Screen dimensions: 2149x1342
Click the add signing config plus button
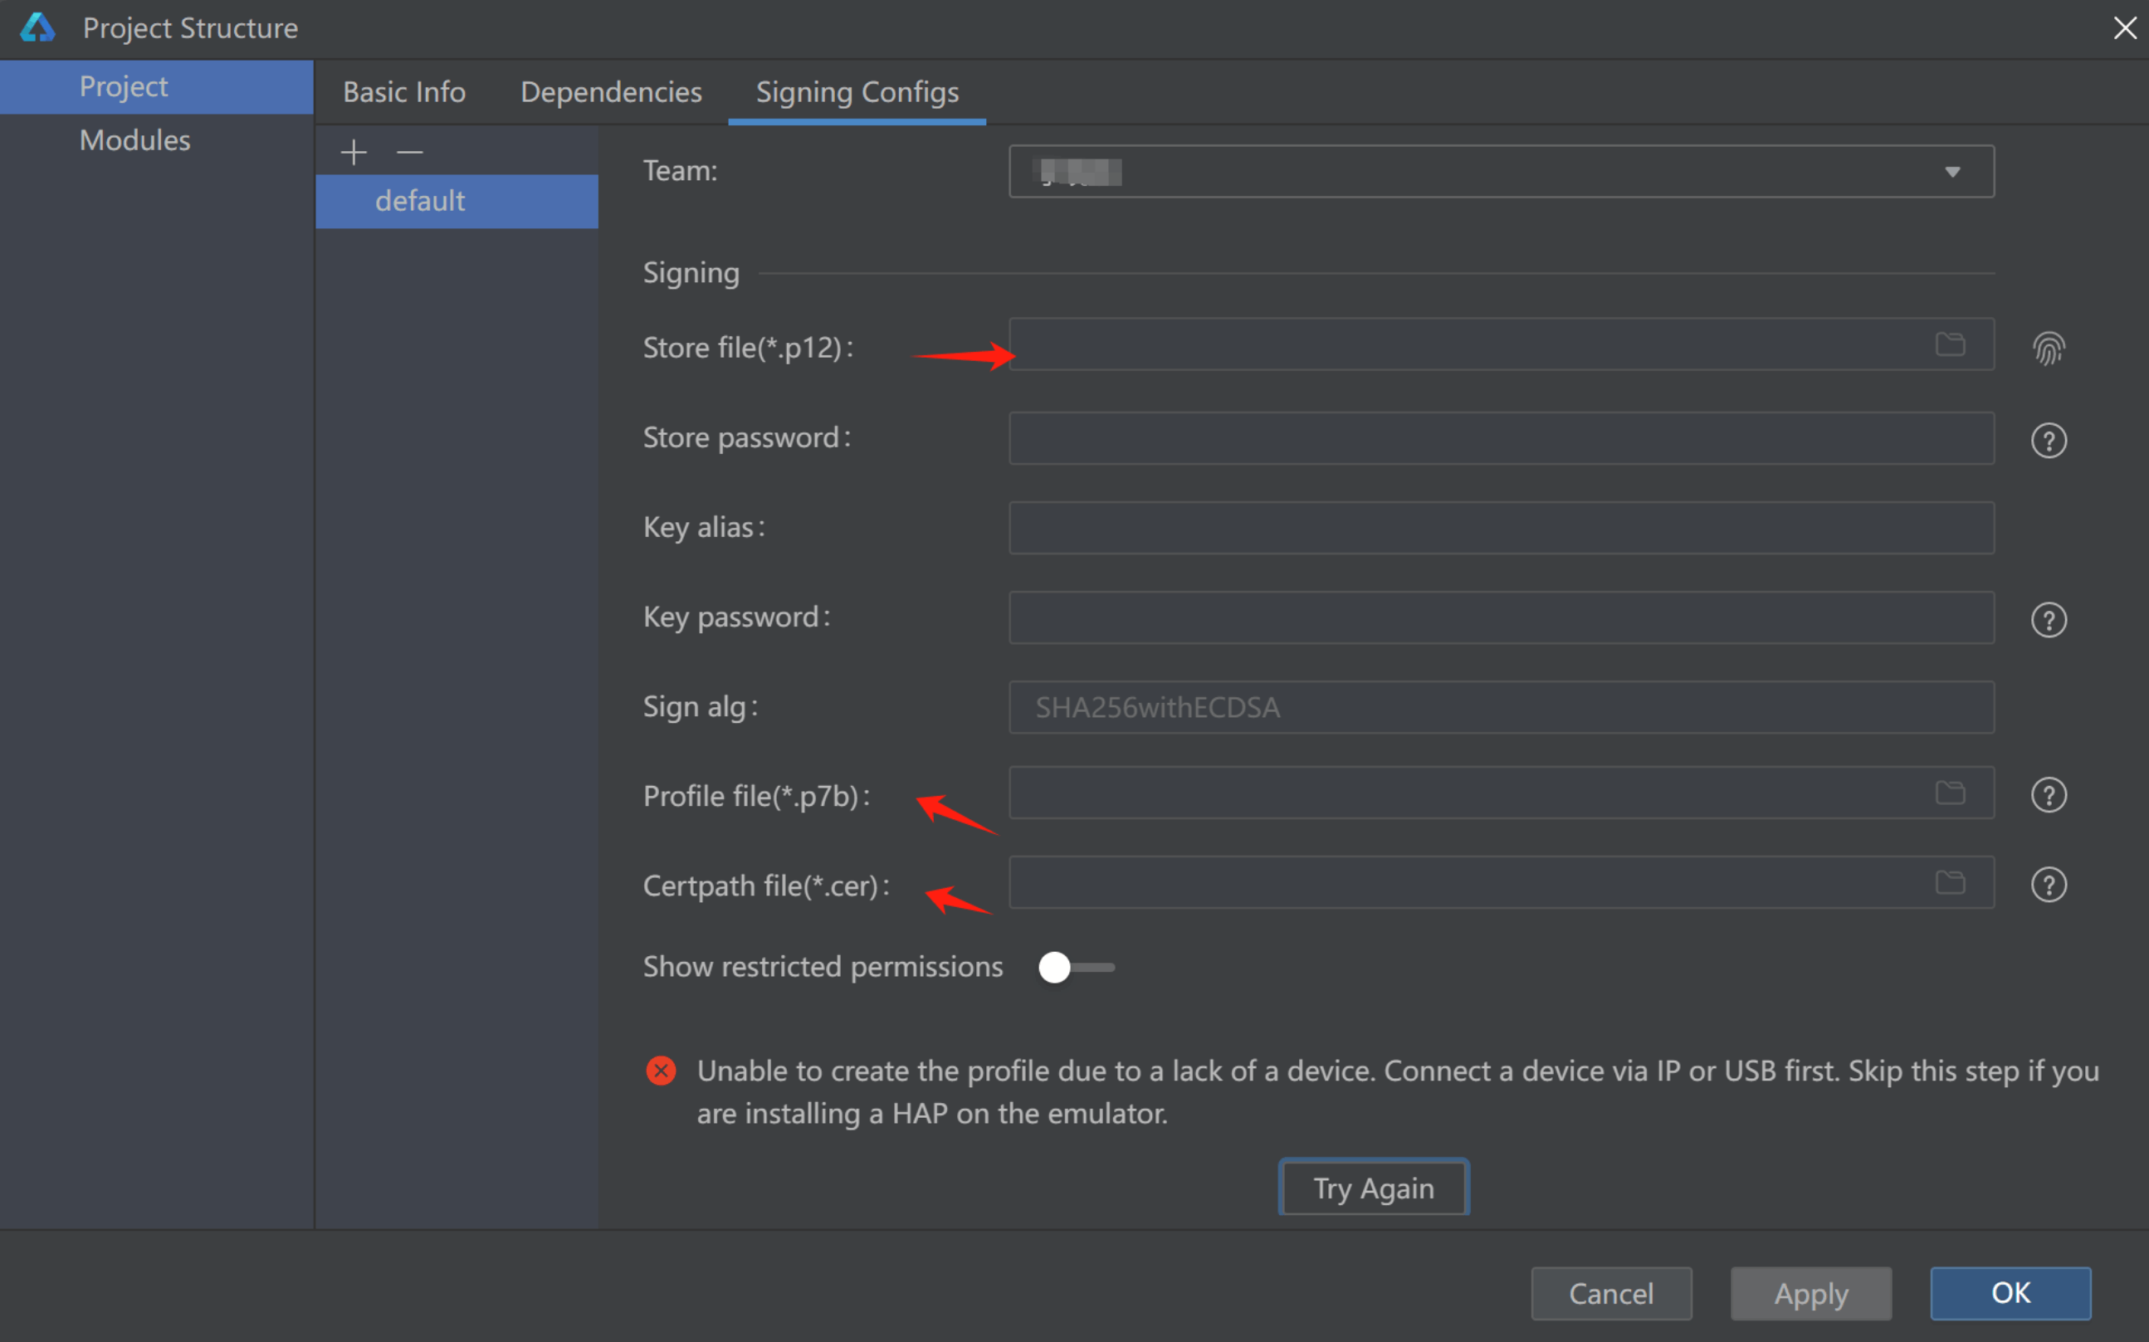pyautogui.click(x=354, y=150)
